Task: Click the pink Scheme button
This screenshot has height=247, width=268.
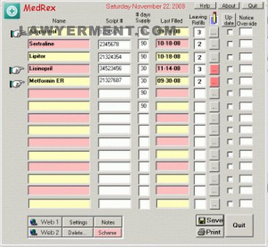Action: point(108,232)
